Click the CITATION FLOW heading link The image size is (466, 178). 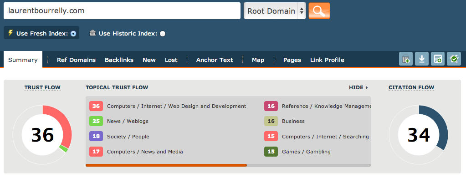pos(411,87)
